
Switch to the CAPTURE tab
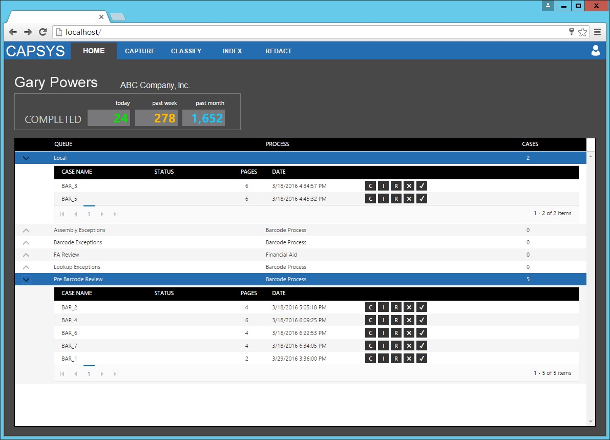click(x=140, y=51)
